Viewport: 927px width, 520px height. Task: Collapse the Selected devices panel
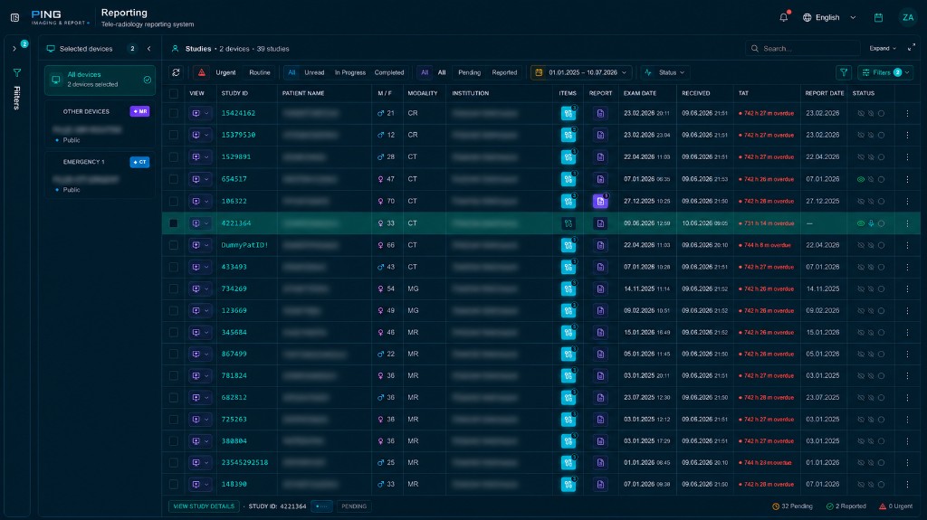click(149, 49)
